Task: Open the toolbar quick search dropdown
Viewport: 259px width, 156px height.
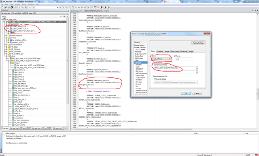Action: pos(57,7)
